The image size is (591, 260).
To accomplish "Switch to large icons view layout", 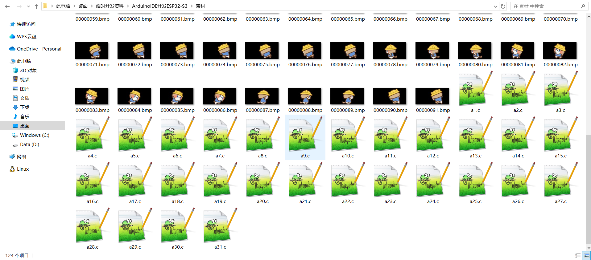I will click(x=586, y=255).
